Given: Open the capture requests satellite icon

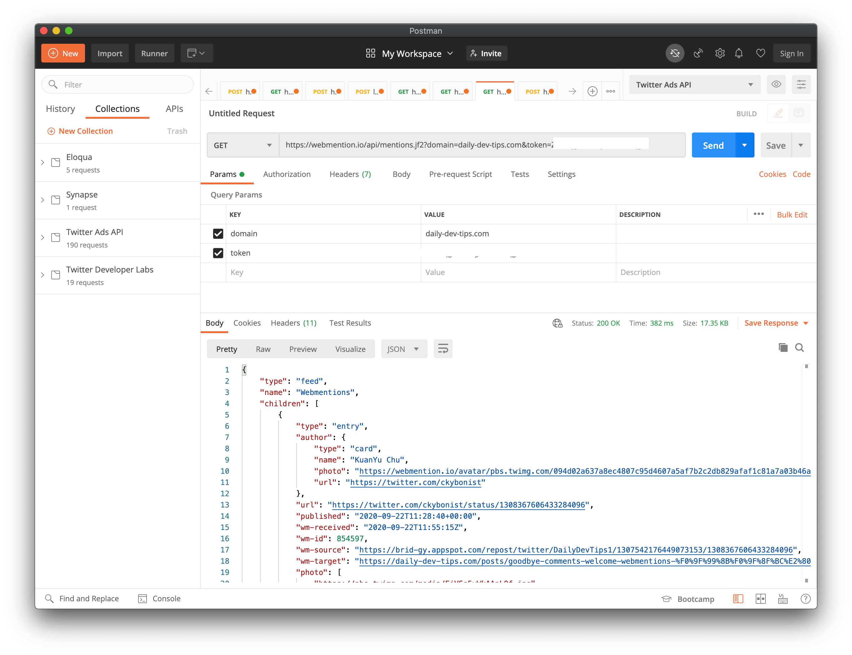Looking at the screenshot, I should [x=698, y=53].
